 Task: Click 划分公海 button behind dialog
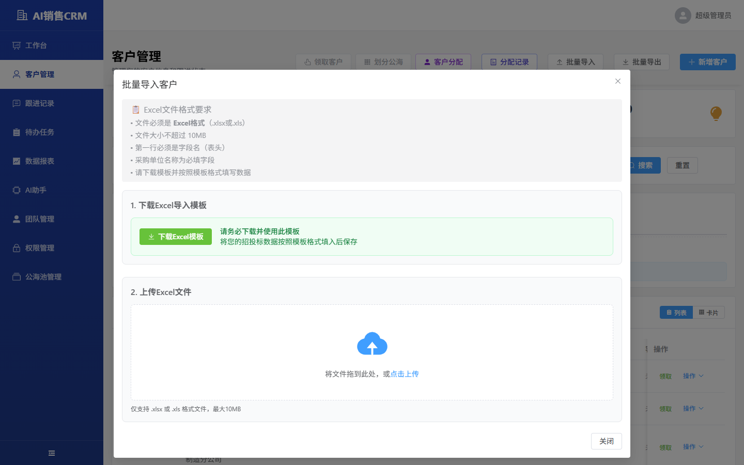(383, 62)
